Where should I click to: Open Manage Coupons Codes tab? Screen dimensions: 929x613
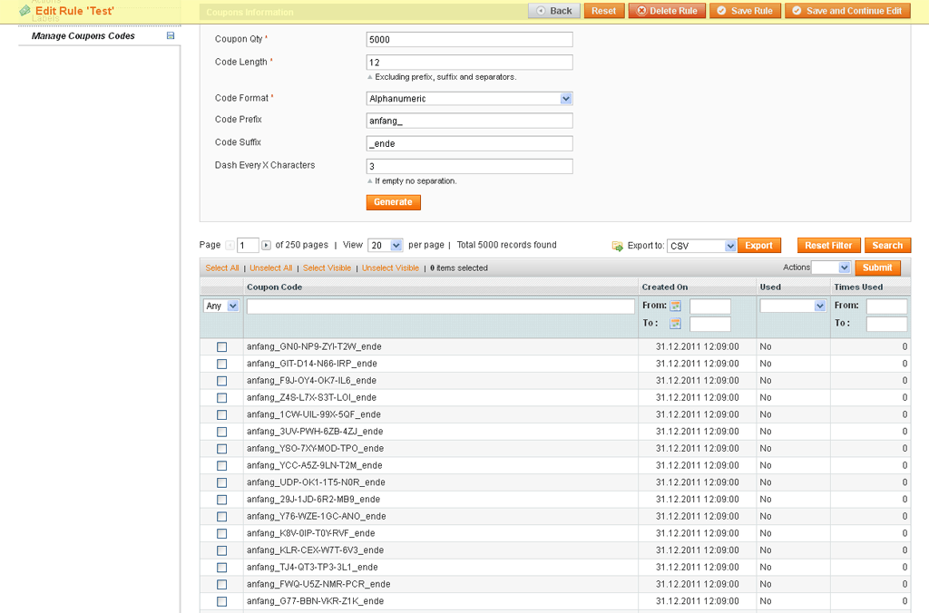click(x=83, y=36)
